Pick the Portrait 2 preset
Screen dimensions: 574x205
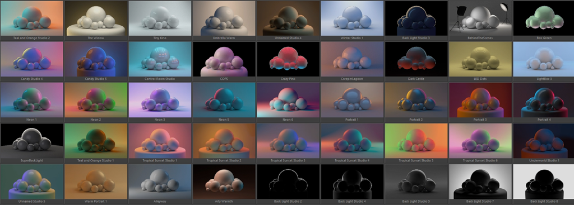pyautogui.click(x=416, y=100)
